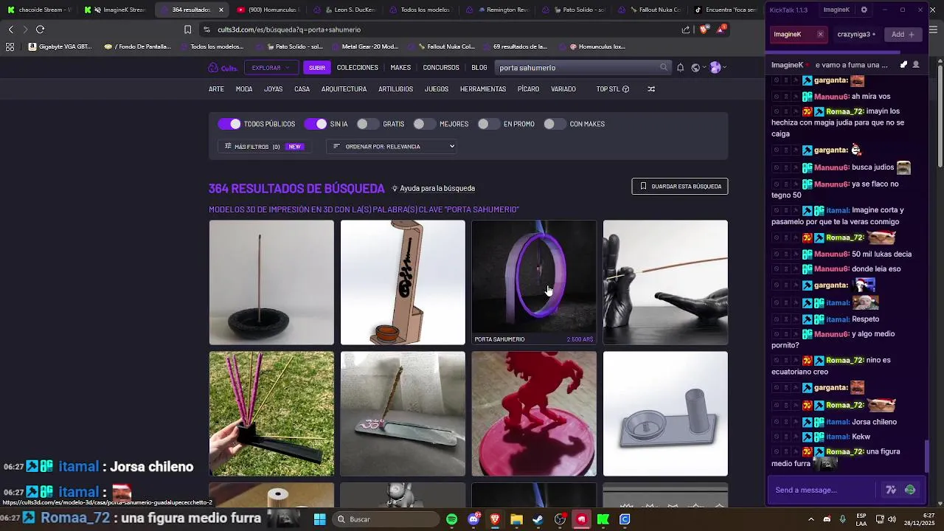Open the Blog menu item
This screenshot has width=944, height=531.
tap(479, 68)
